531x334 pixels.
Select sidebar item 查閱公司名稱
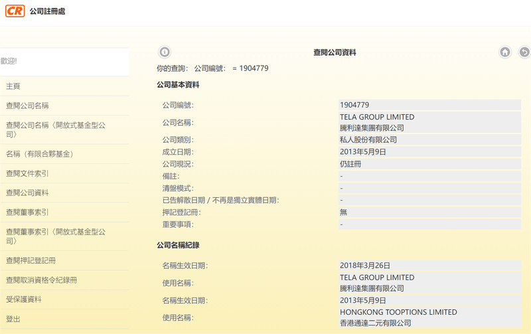27,106
